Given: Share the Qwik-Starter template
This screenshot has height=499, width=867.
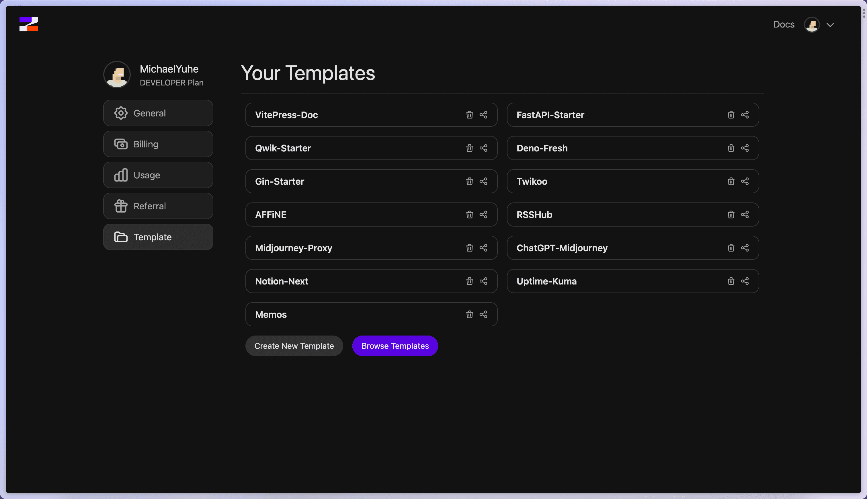Looking at the screenshot, I should [x=483, y=148].
